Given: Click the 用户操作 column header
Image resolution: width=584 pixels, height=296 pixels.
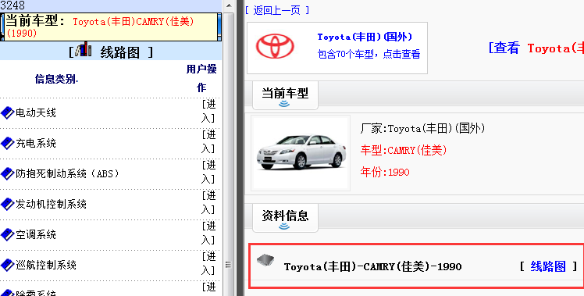Looking at the screenshot, I should click(x=201, y=78).
